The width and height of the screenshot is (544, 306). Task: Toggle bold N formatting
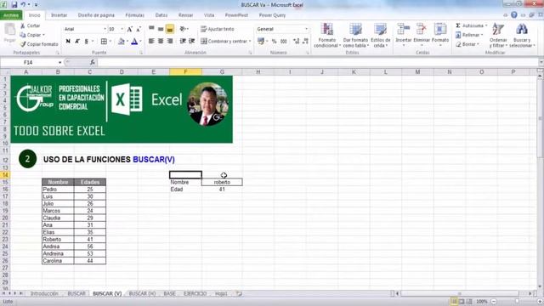click(x=68, y=42)
